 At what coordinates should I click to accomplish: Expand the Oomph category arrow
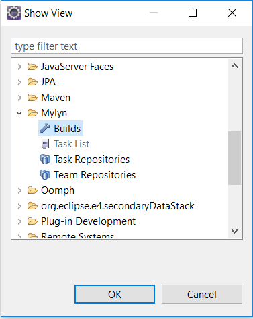click(x=19, y=190)
